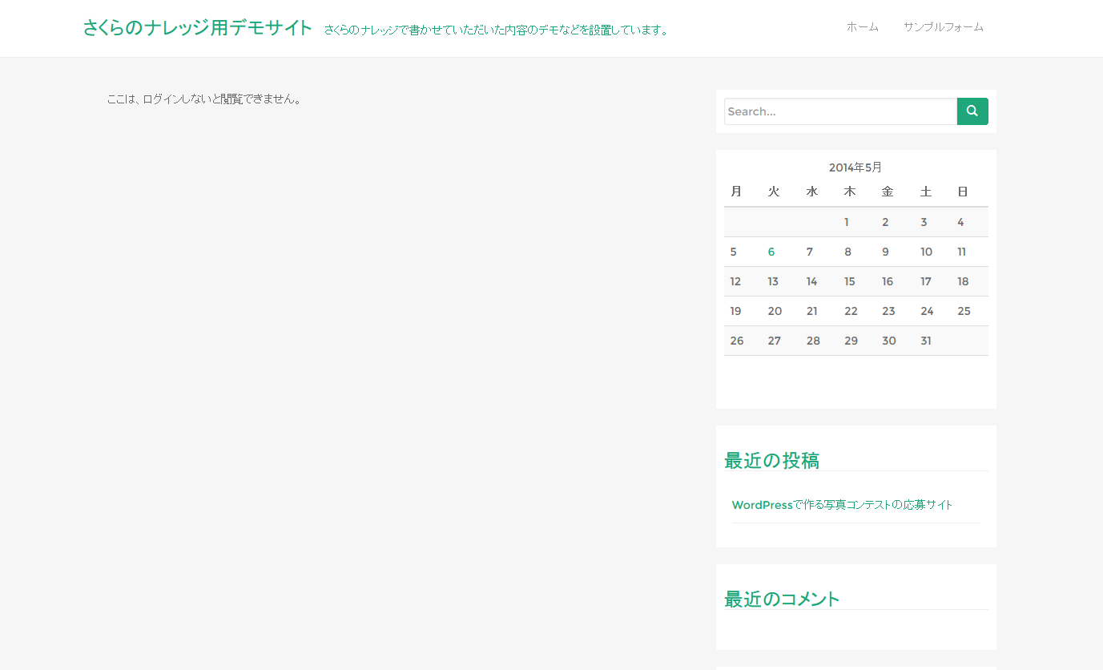The height and width of the screenshot is (670, 1103).
Task: Click day 12 in the Monday column
Action: tap(735, 281)
